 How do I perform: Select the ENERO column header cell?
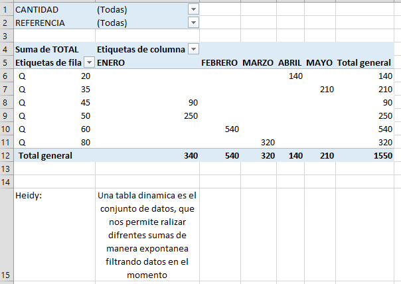tap(147, 62)
